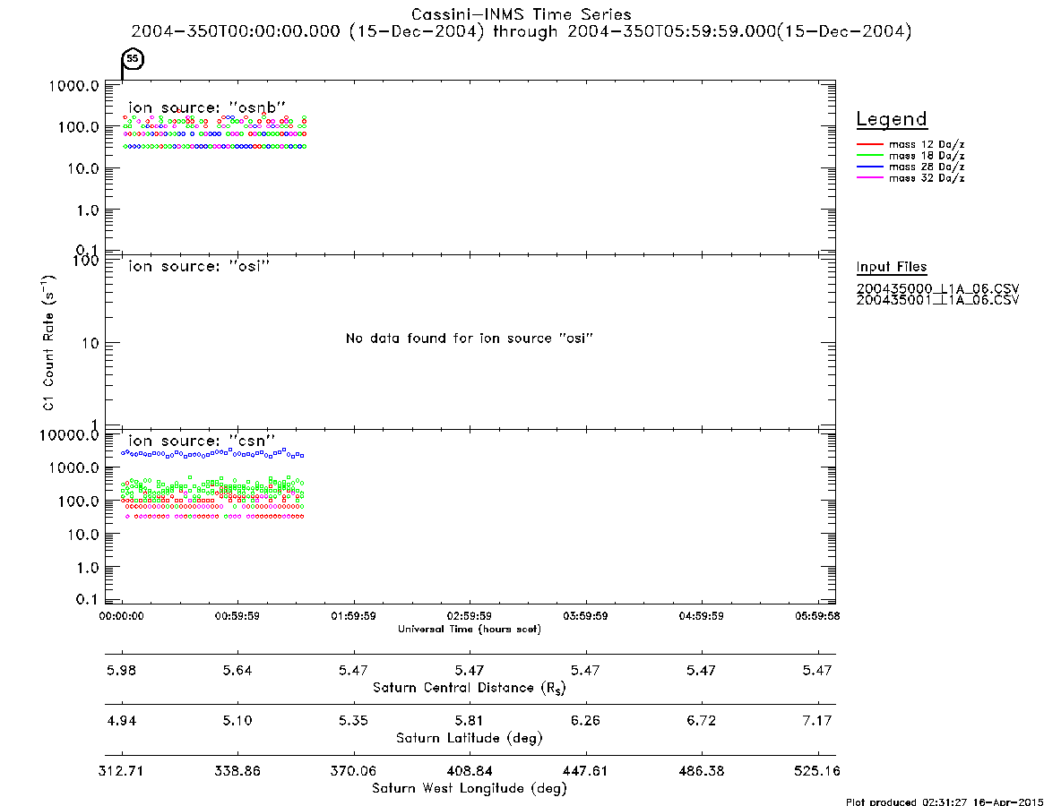Click the osnb panel 1000.0 y-axis tick label

(x=73, y=86)
